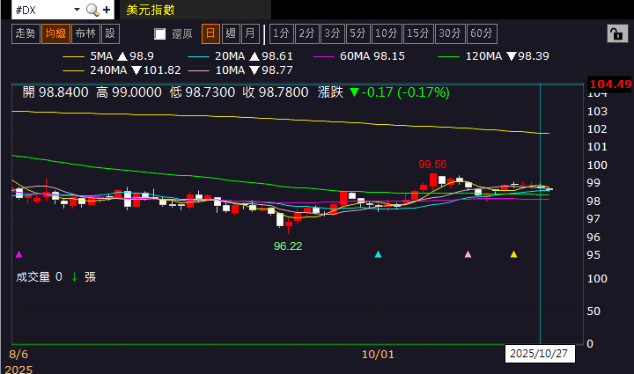The height and width of the screenshot is (374, 634).
Task: Click the pink triangle marker
Action: click(468, 254)
